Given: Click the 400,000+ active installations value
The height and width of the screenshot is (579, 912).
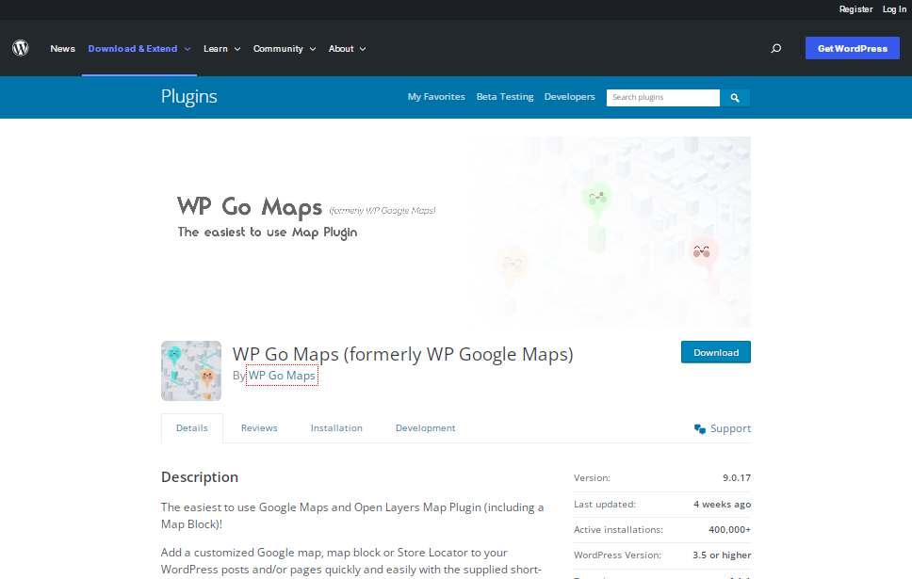Looking at the screenshot, I should [x=729, y=530].
